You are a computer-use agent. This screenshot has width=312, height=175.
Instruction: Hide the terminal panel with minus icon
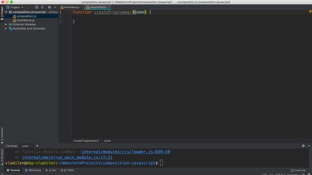click(309, 146)
